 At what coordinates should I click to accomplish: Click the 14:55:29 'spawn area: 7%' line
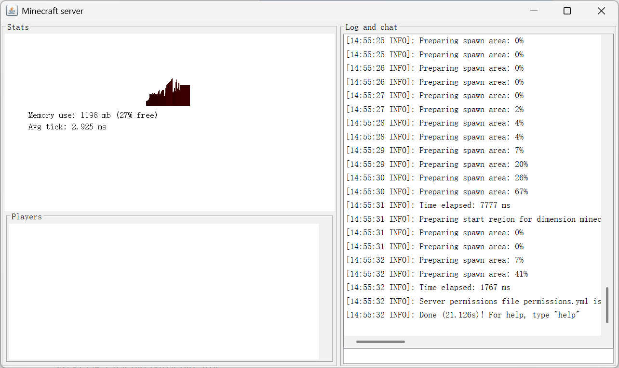[435, 151]
